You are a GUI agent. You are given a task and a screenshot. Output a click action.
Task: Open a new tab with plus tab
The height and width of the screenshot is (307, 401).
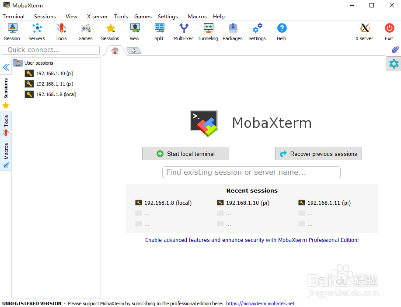pos(134,51)
